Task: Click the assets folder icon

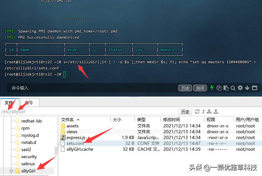Action: click(63, 126)
